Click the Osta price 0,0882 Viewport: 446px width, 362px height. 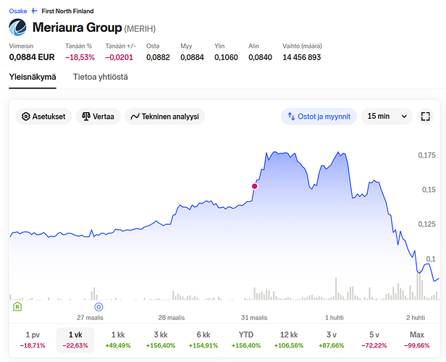click(158, 57)
